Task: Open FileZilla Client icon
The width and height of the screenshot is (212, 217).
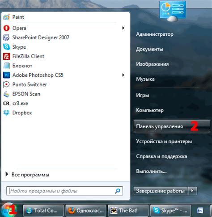Action: [x=6, y=56]
